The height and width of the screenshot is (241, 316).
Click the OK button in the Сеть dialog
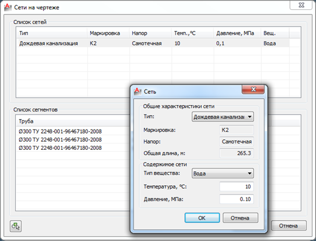pos(202,218)
